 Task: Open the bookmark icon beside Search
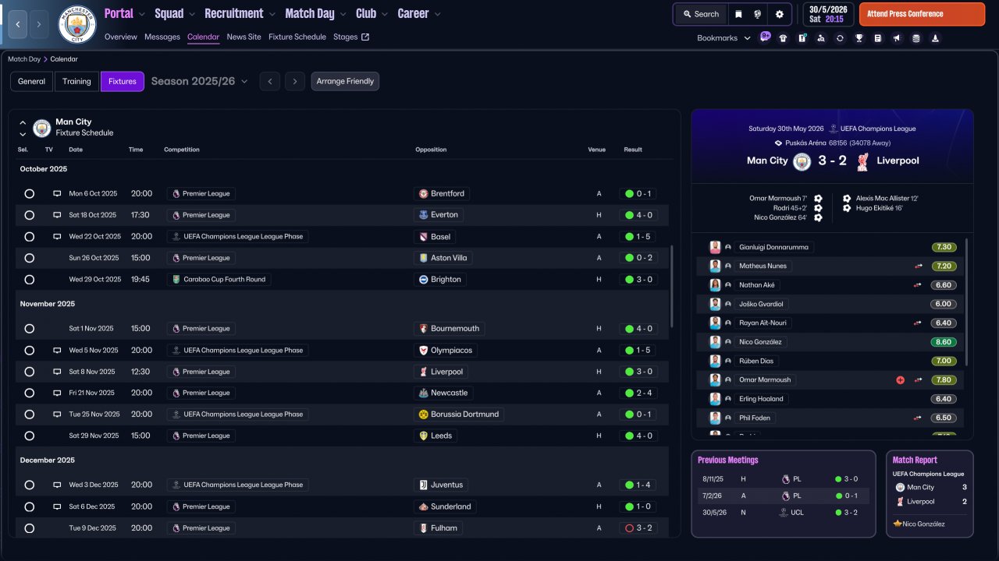(x=738, y=14)
